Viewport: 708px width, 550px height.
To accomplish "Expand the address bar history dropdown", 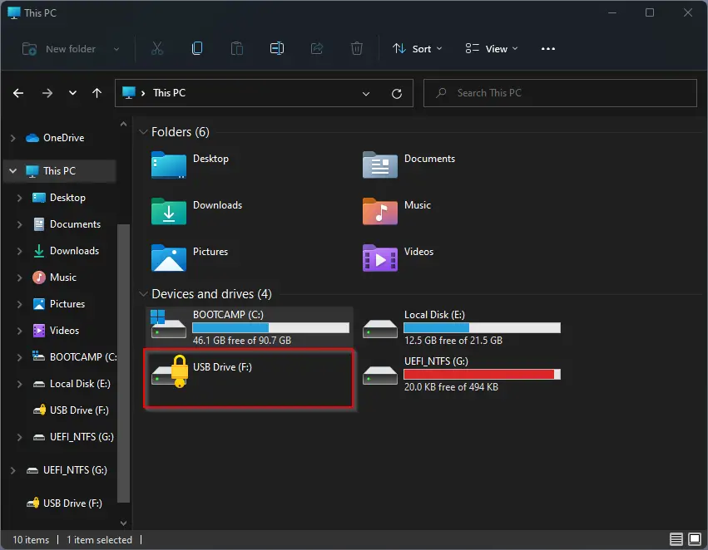I will pos(366,94).
